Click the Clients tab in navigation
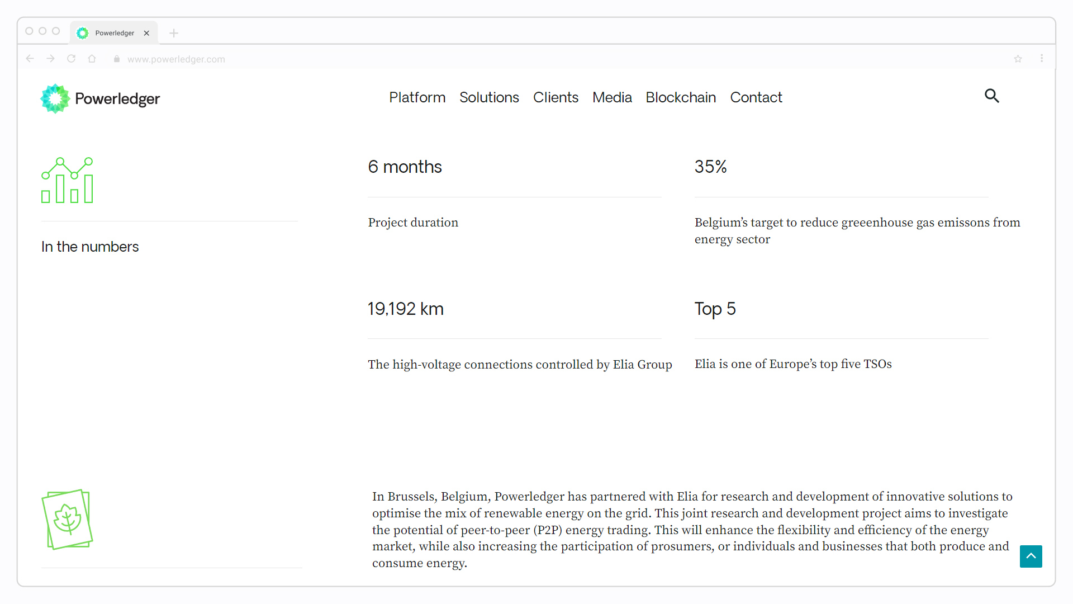Viewport: 1073px width, 604px height. tap(555, 97)
